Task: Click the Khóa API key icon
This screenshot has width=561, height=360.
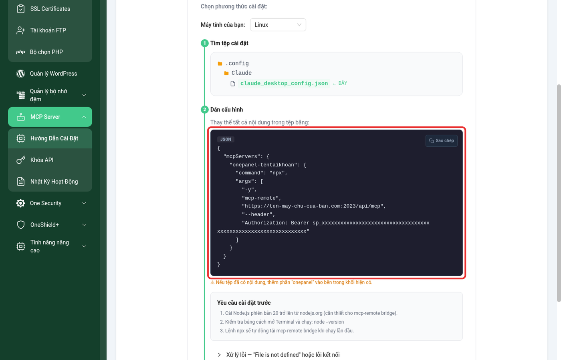Action: tap(21, 160)
